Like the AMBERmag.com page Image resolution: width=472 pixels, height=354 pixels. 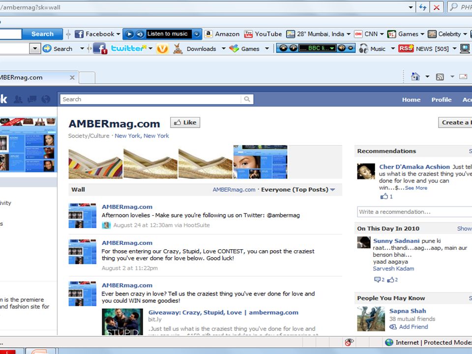[185, 122]
